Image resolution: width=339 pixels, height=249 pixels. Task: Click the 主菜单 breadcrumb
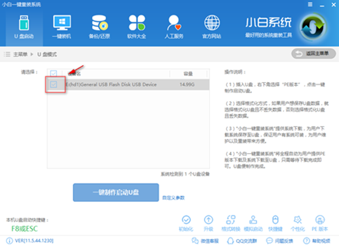20,54
